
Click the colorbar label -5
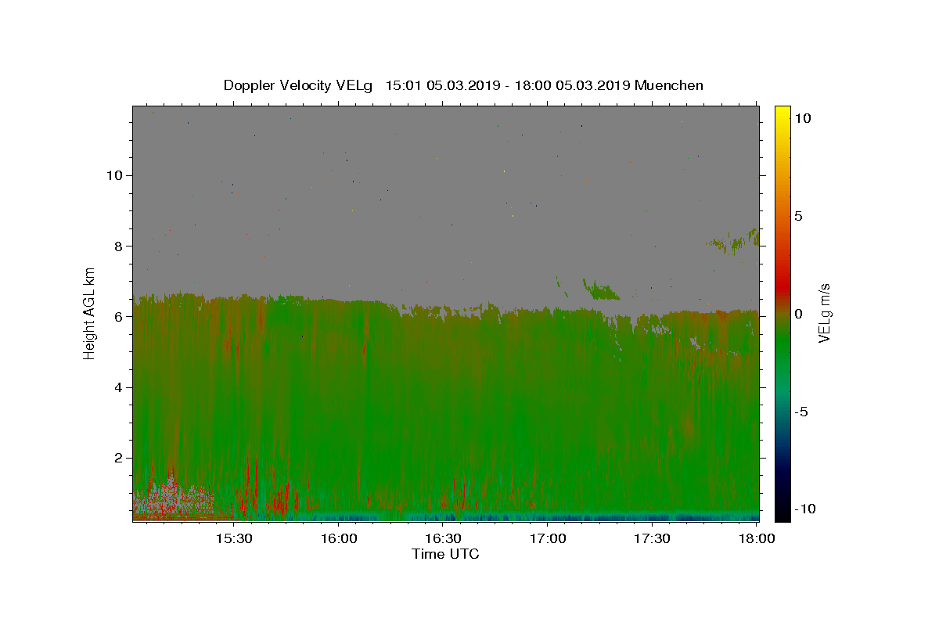802,412
